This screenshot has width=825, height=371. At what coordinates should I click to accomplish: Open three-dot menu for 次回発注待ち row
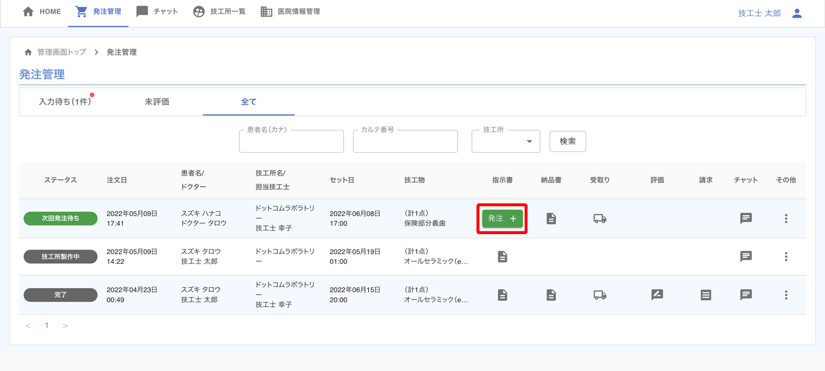point(786,219)
